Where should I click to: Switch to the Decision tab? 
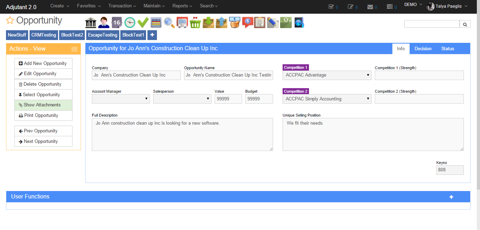coord(423,49)
